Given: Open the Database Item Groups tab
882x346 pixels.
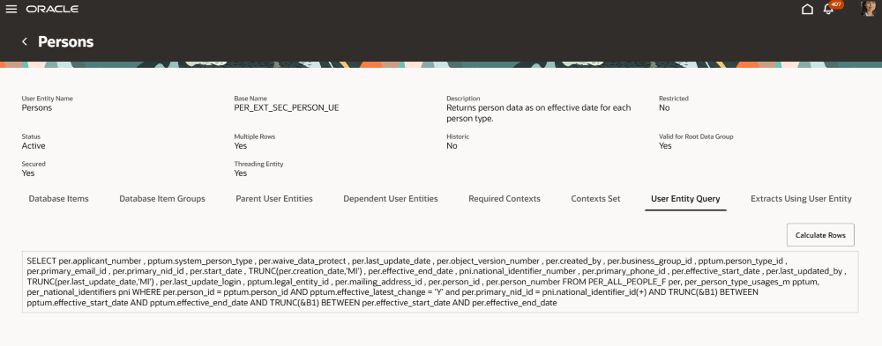Looking at the screenshot, I should [x=162, y=199].
